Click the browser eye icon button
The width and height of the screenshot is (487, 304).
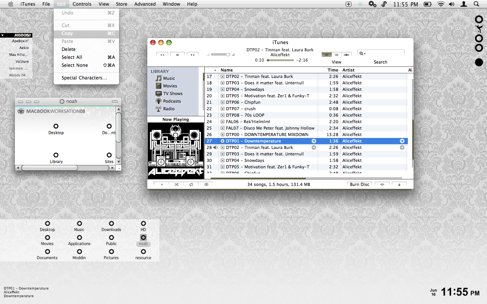point(382,184)
